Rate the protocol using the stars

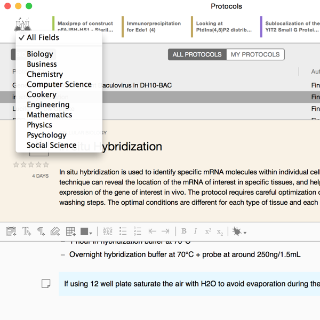(31, 164)
